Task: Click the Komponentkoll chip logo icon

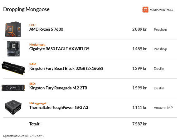Action: 145,10
